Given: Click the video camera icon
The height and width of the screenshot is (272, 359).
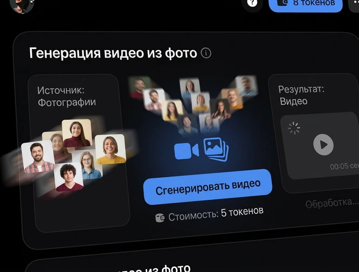Looking at the screenshot, I should (x=186, y=151).
